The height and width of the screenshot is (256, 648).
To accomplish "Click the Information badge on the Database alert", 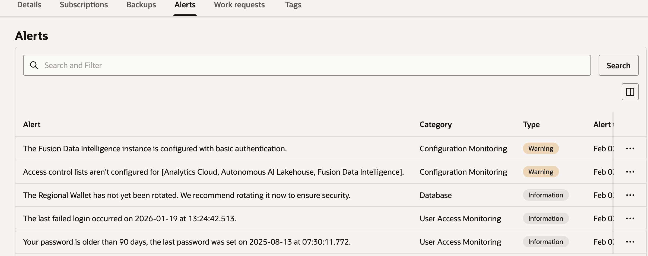I will tap(545, 195).
